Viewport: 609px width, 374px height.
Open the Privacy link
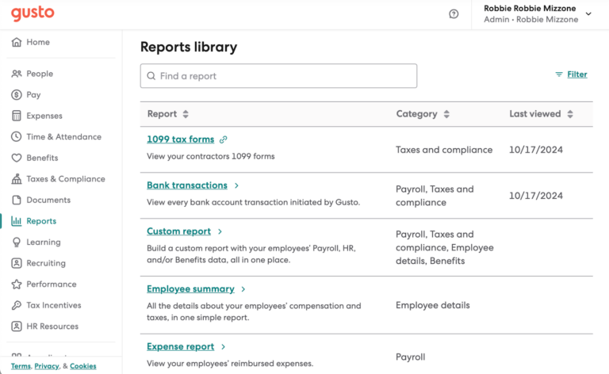[x=47, y=366]
